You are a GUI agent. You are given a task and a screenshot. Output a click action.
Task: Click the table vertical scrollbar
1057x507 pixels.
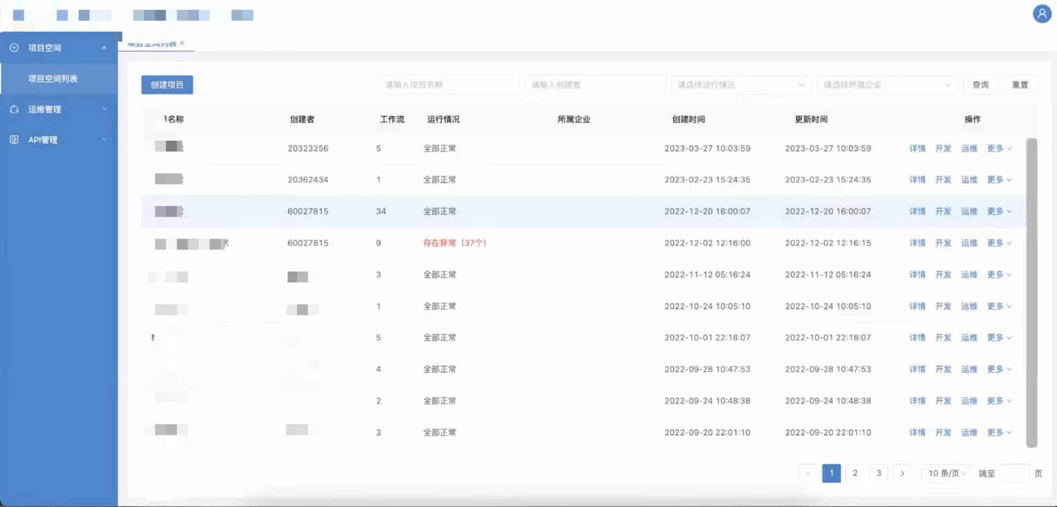click(1031, 293)
